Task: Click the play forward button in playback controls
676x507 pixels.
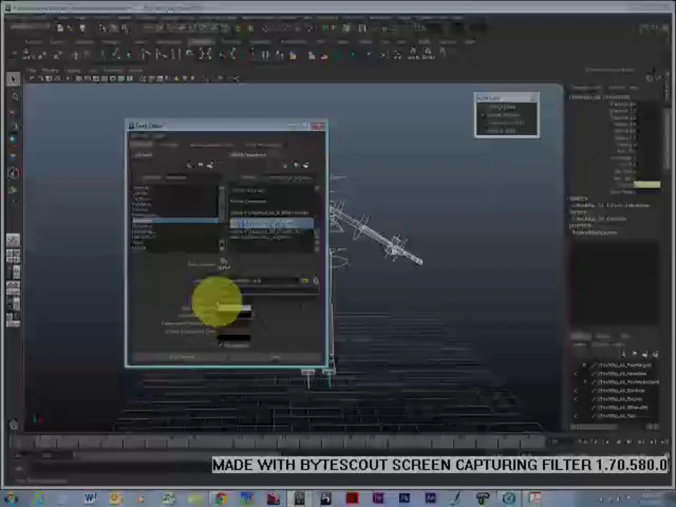Action: [629, 442]
